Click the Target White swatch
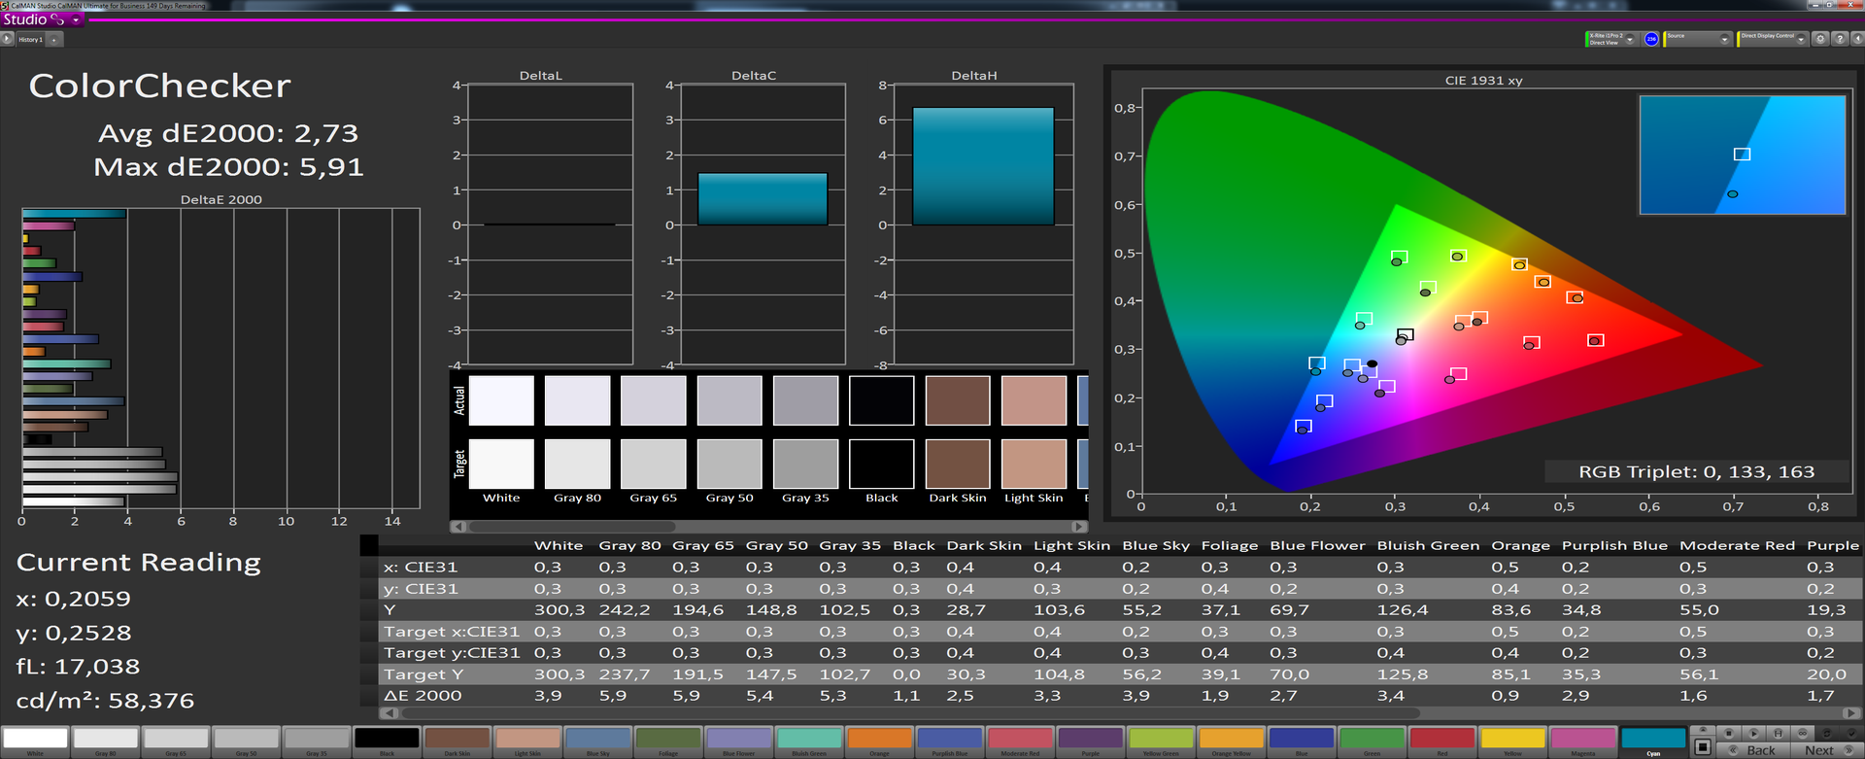The image size is (1865, 759). (x=501, y=464)
